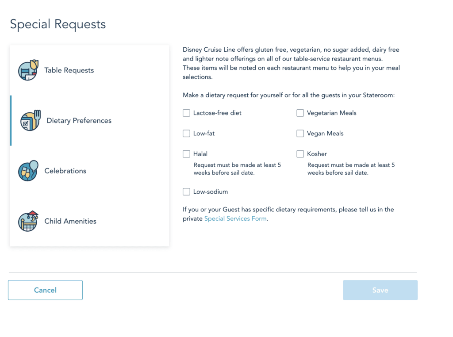Check the Lactose-free diet checkbox

click(x=186, y=113)
